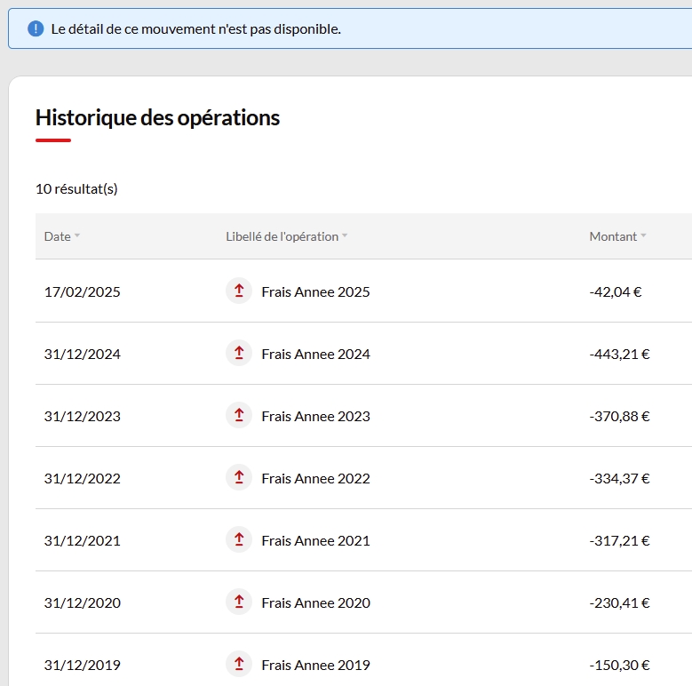Click the red arrow icon for Frais Annee 2022
The height and width of the screenshot is (686, 692).
pyautogui.click(x=239, y=477)
